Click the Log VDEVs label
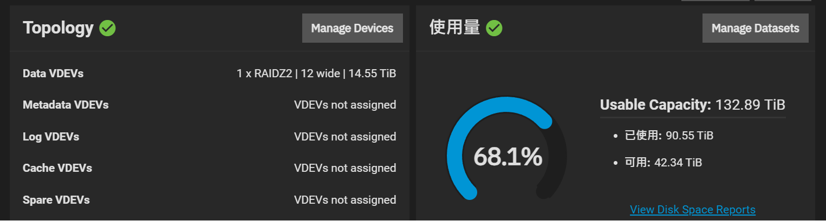The width and height of the screenshot is (826, 221). [x=51, y=137]
